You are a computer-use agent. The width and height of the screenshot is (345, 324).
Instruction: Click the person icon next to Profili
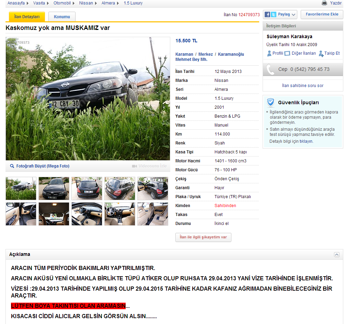(x=269, y=53)
